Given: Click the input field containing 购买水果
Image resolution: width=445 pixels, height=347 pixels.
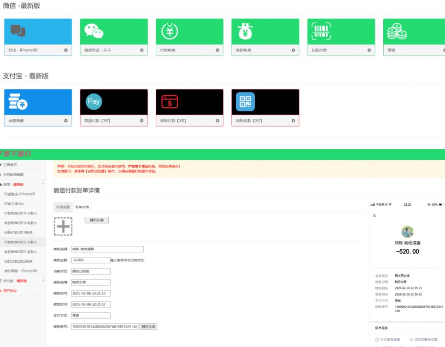Looking at the screenshot, I should pos(91,282).
